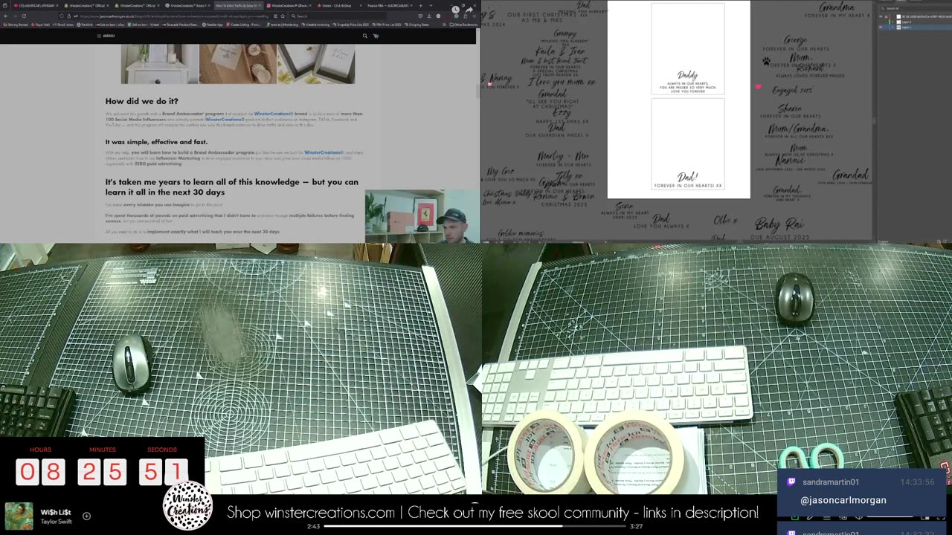Open the website MENU hamburger
The image size is (952, 535).
pyautogui.click(x=106, y=36)
